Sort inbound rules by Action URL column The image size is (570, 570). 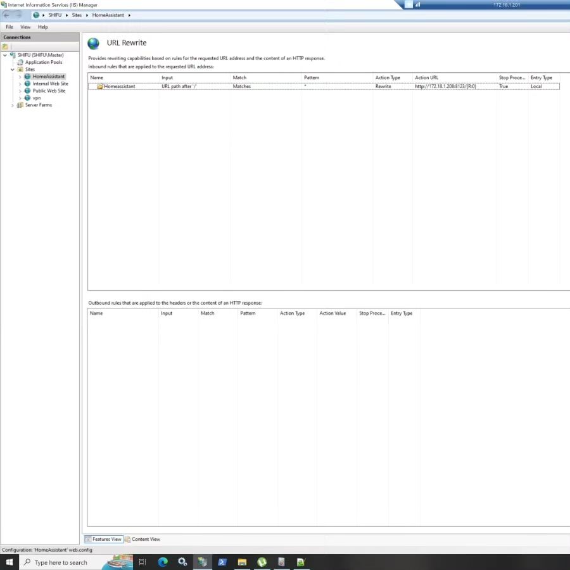tap(454, 78)
